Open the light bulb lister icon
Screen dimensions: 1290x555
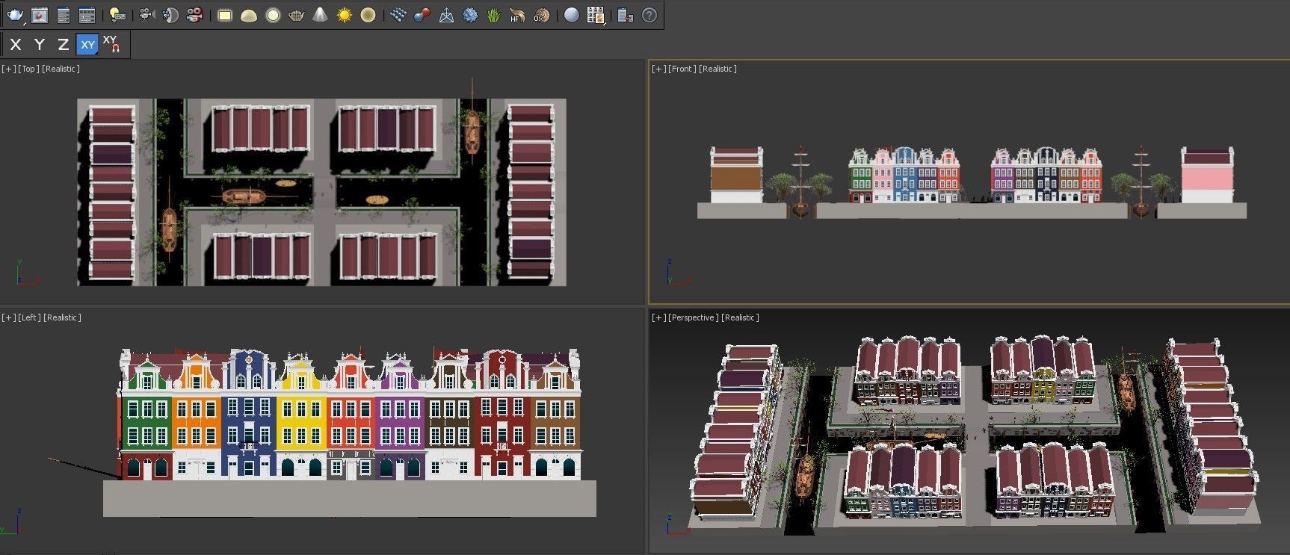point(117,15)
